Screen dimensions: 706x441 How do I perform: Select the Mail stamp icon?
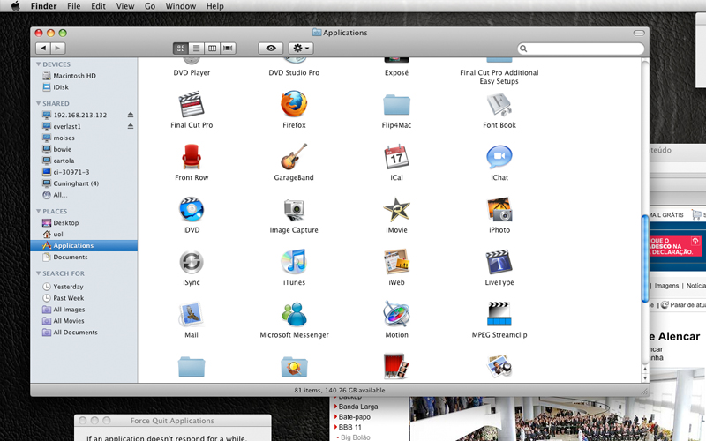(x=192, y=314)
